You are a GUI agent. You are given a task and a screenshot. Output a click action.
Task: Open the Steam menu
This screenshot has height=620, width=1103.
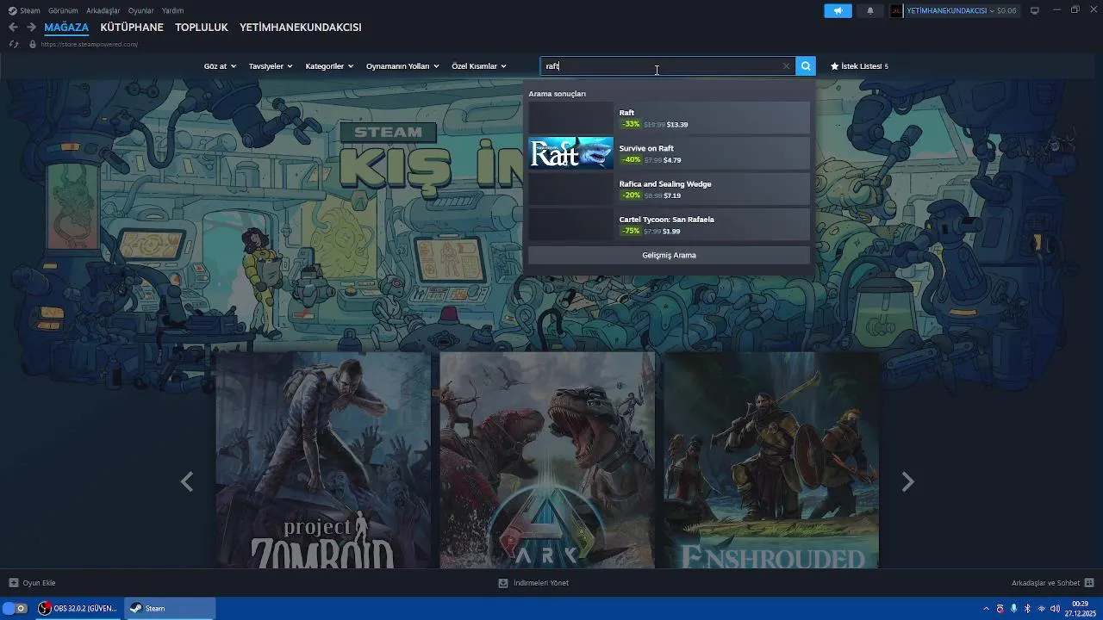point(30,10)
